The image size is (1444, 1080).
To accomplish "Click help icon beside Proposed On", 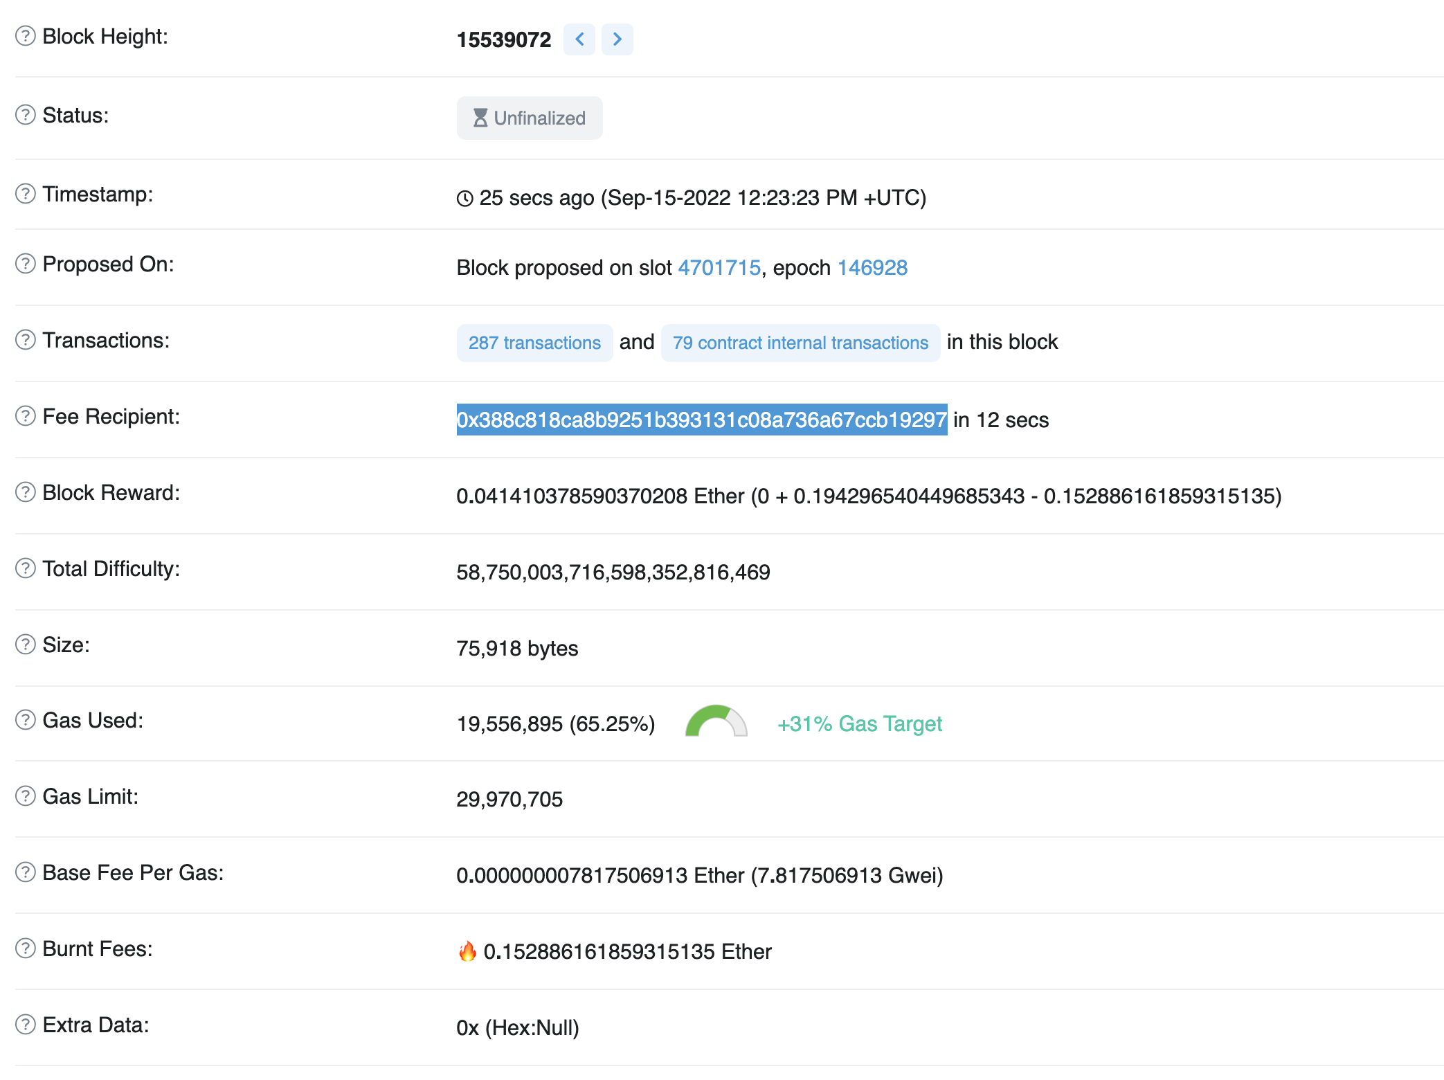I will [x=26, y=264].
